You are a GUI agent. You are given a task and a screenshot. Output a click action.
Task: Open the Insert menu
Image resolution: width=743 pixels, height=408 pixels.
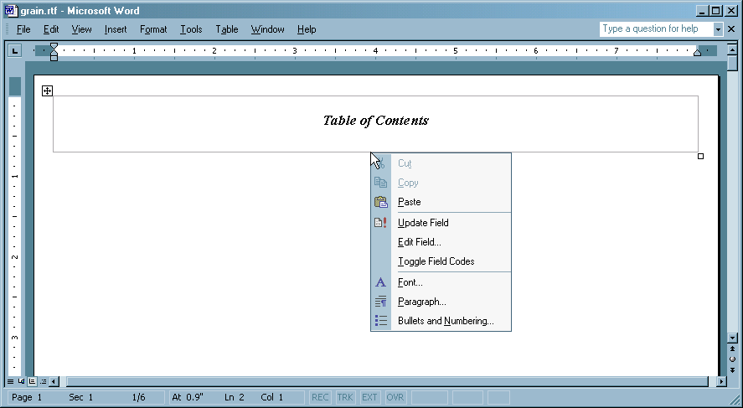coord(116,29)
